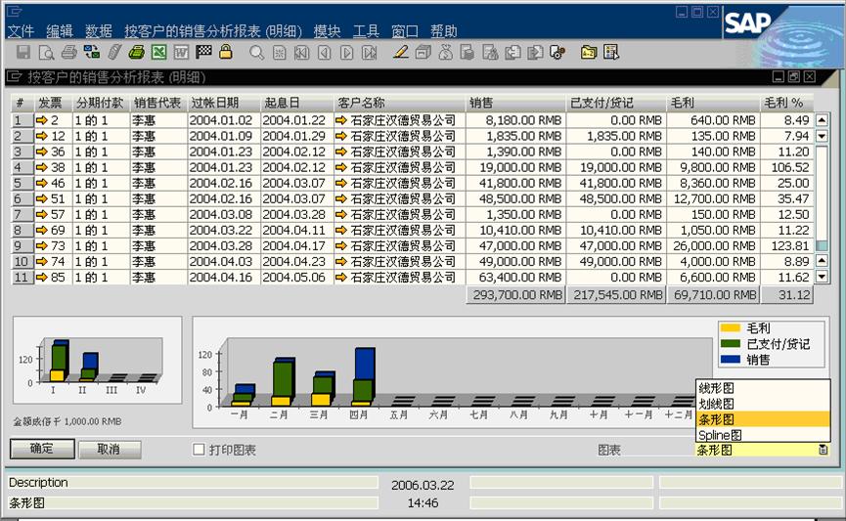Click the Print Preview toolbar icon
846x521 pixels.
[46, 53]
